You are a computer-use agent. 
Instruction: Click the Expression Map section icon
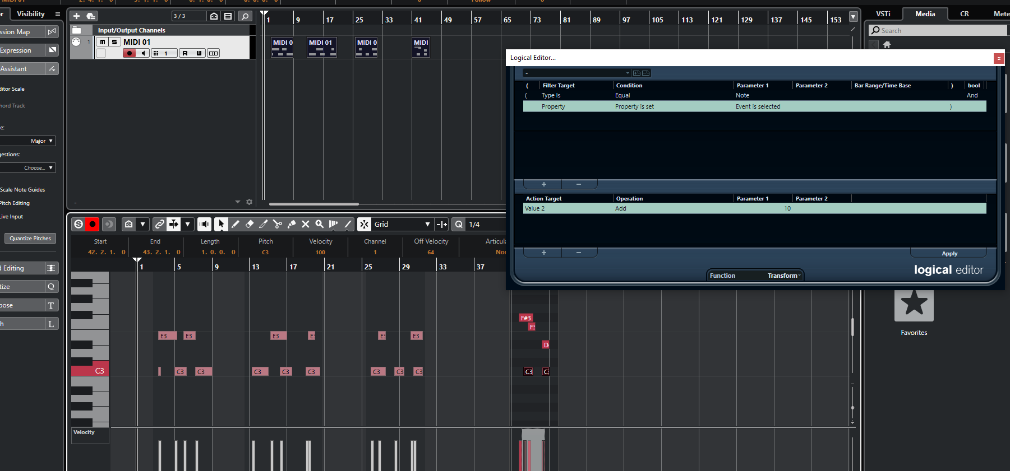[52, 32]
